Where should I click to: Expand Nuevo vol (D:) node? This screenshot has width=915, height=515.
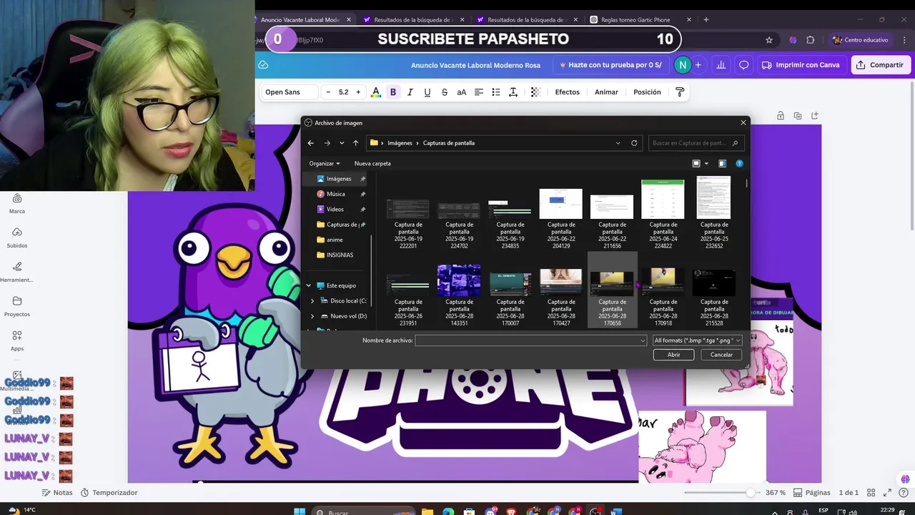(x=312, y=316)
